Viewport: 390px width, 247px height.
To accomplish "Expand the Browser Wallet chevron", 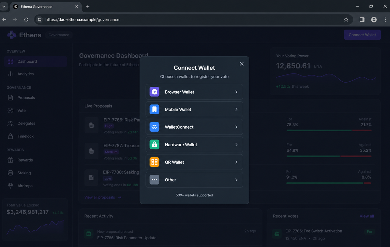I will (236, 92).
